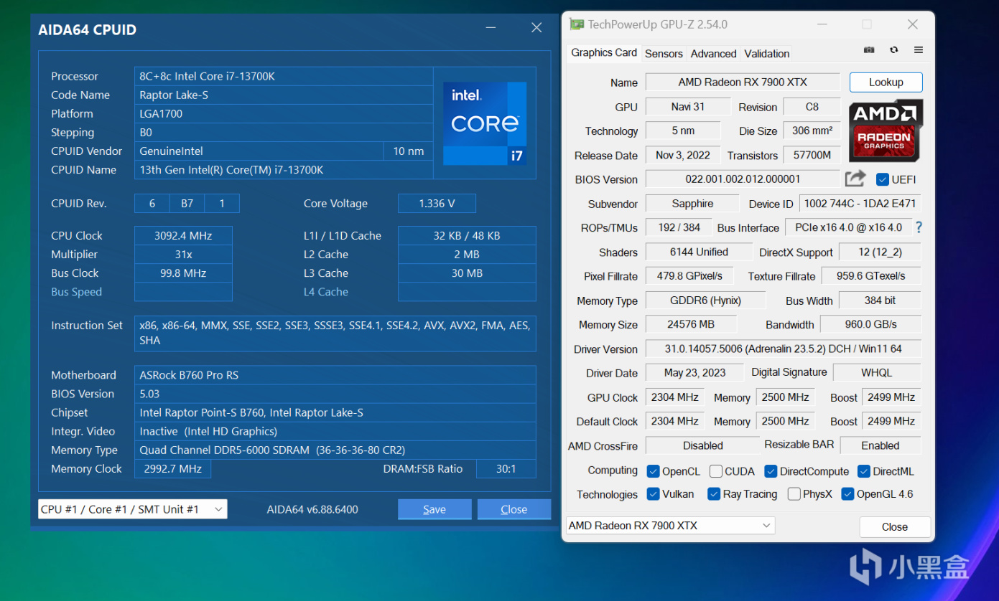
Task: Check the PhysX checkbox
Action: click(x=794, y=494)
